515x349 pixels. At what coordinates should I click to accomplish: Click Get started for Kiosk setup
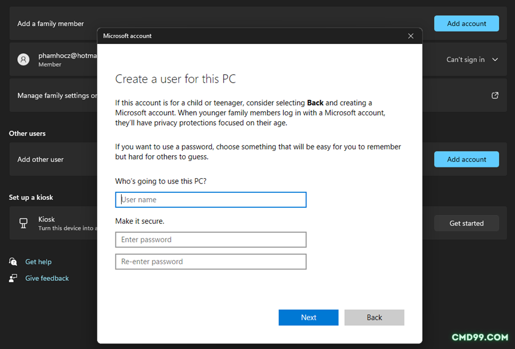466,223
